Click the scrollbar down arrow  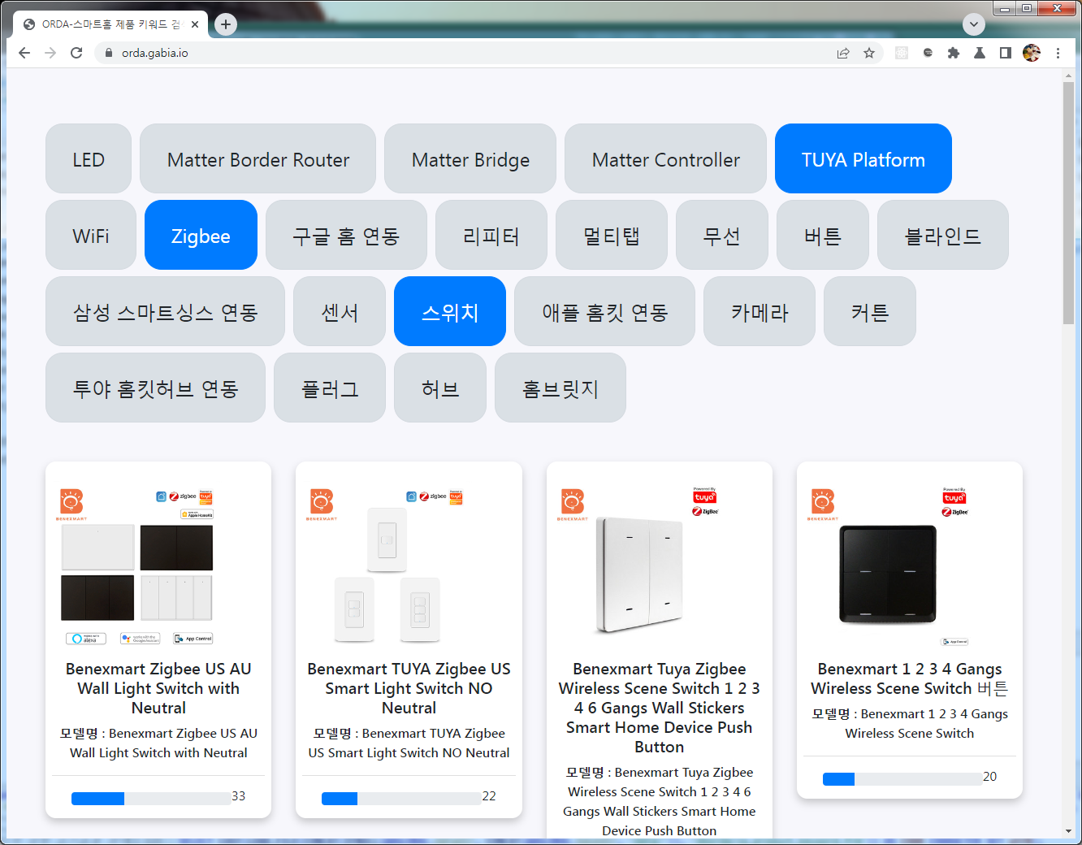pyautogui.click(x=1068, y=831)
